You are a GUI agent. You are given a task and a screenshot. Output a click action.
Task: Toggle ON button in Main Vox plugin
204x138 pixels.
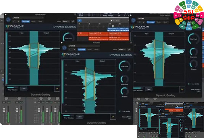(x=113, y=117)
